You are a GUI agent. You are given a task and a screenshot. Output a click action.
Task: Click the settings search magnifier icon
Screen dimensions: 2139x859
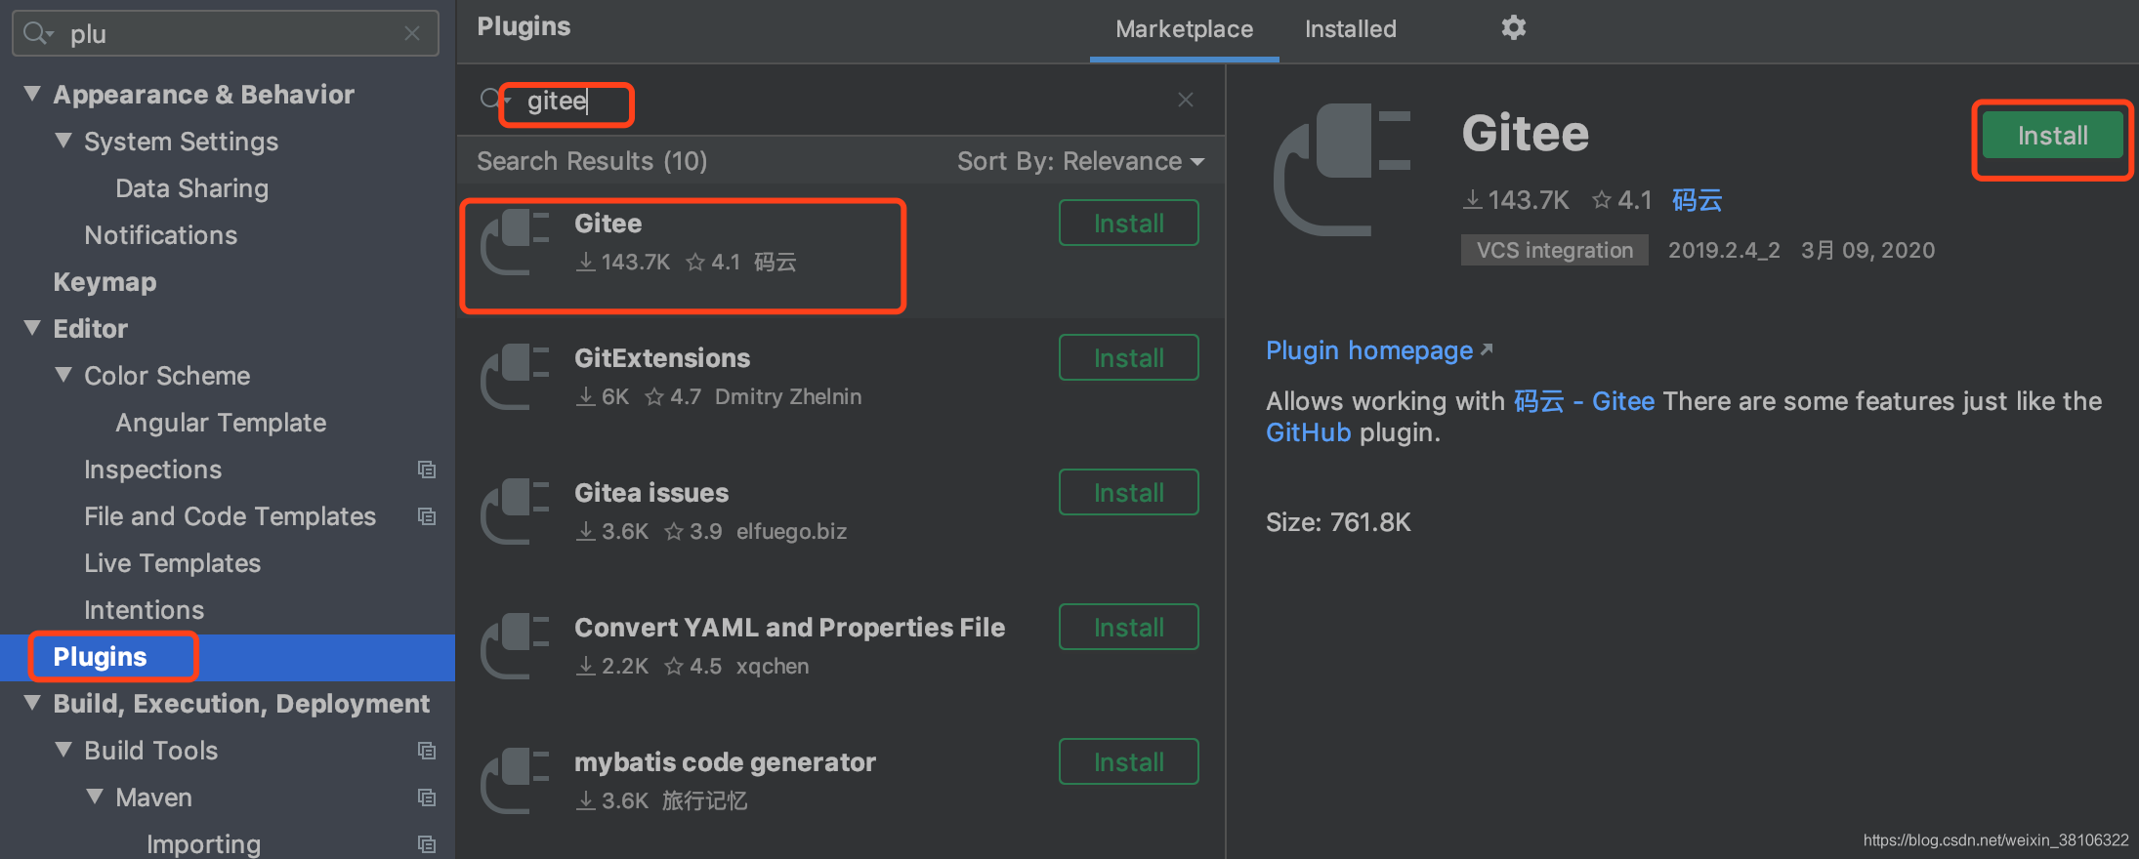point(37,34)
